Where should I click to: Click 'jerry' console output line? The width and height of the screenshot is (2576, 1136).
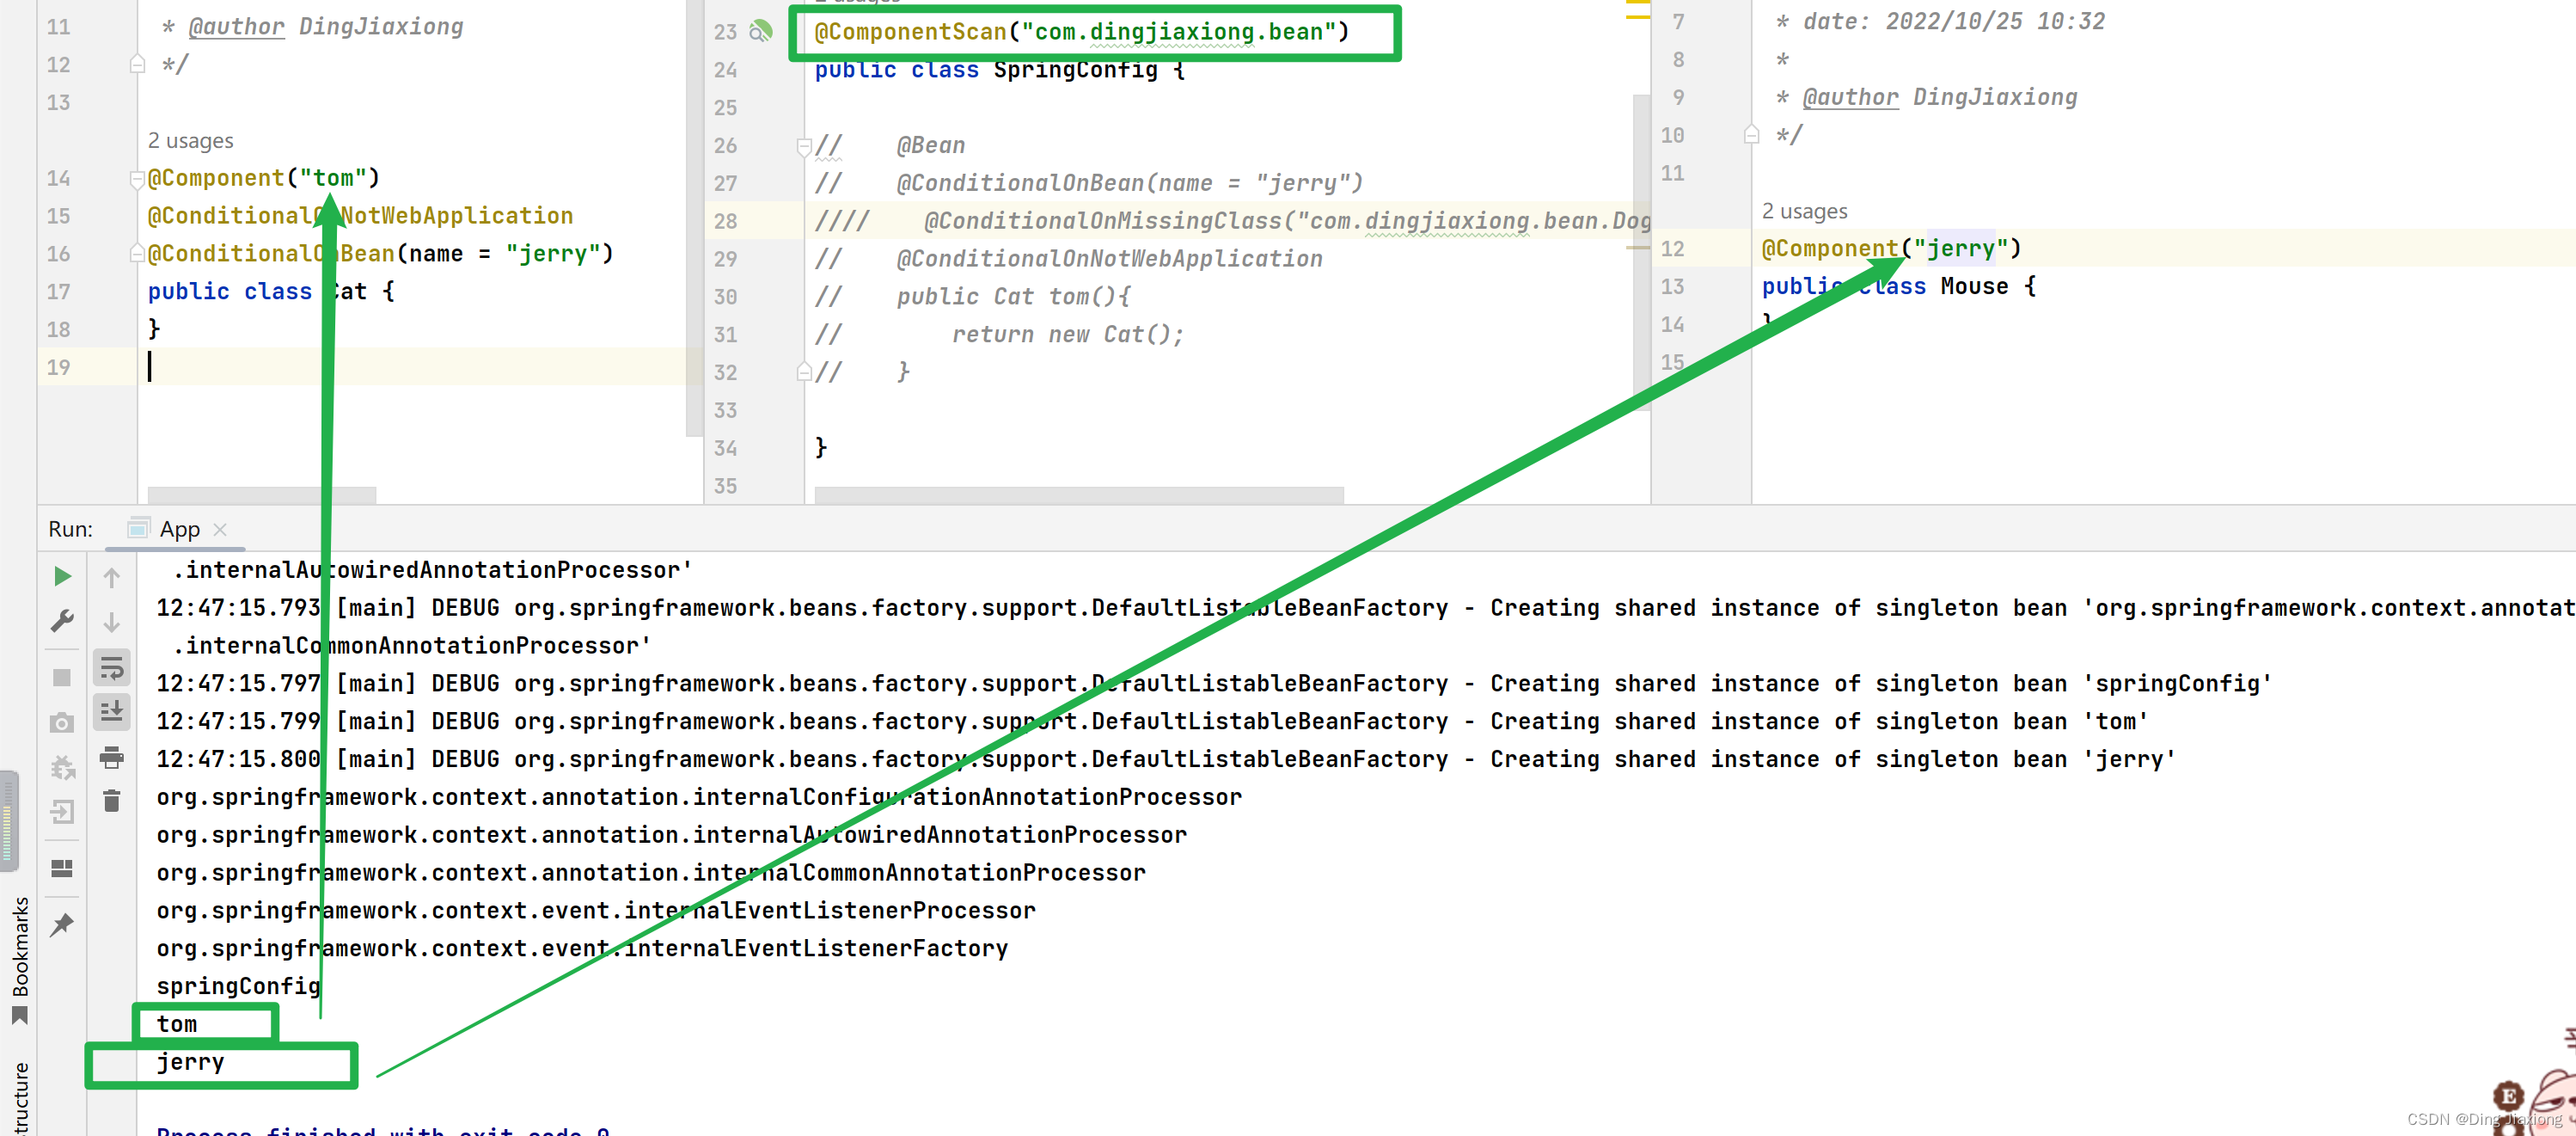click(190, 1063)
